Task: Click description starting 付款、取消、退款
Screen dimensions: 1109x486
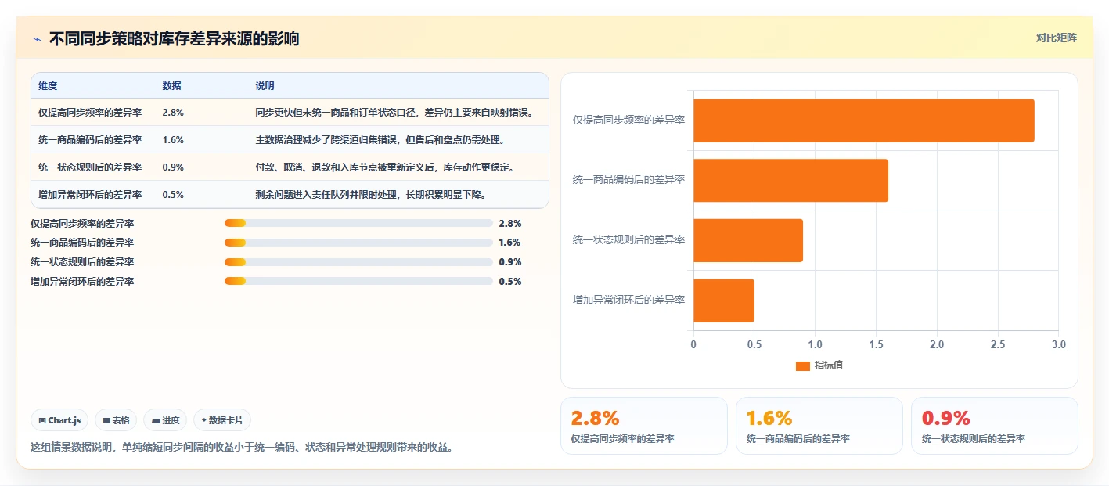Action: click(384, 167)
